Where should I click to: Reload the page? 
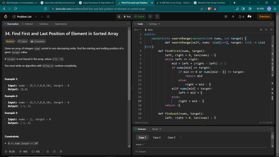[x=15, y=9]
